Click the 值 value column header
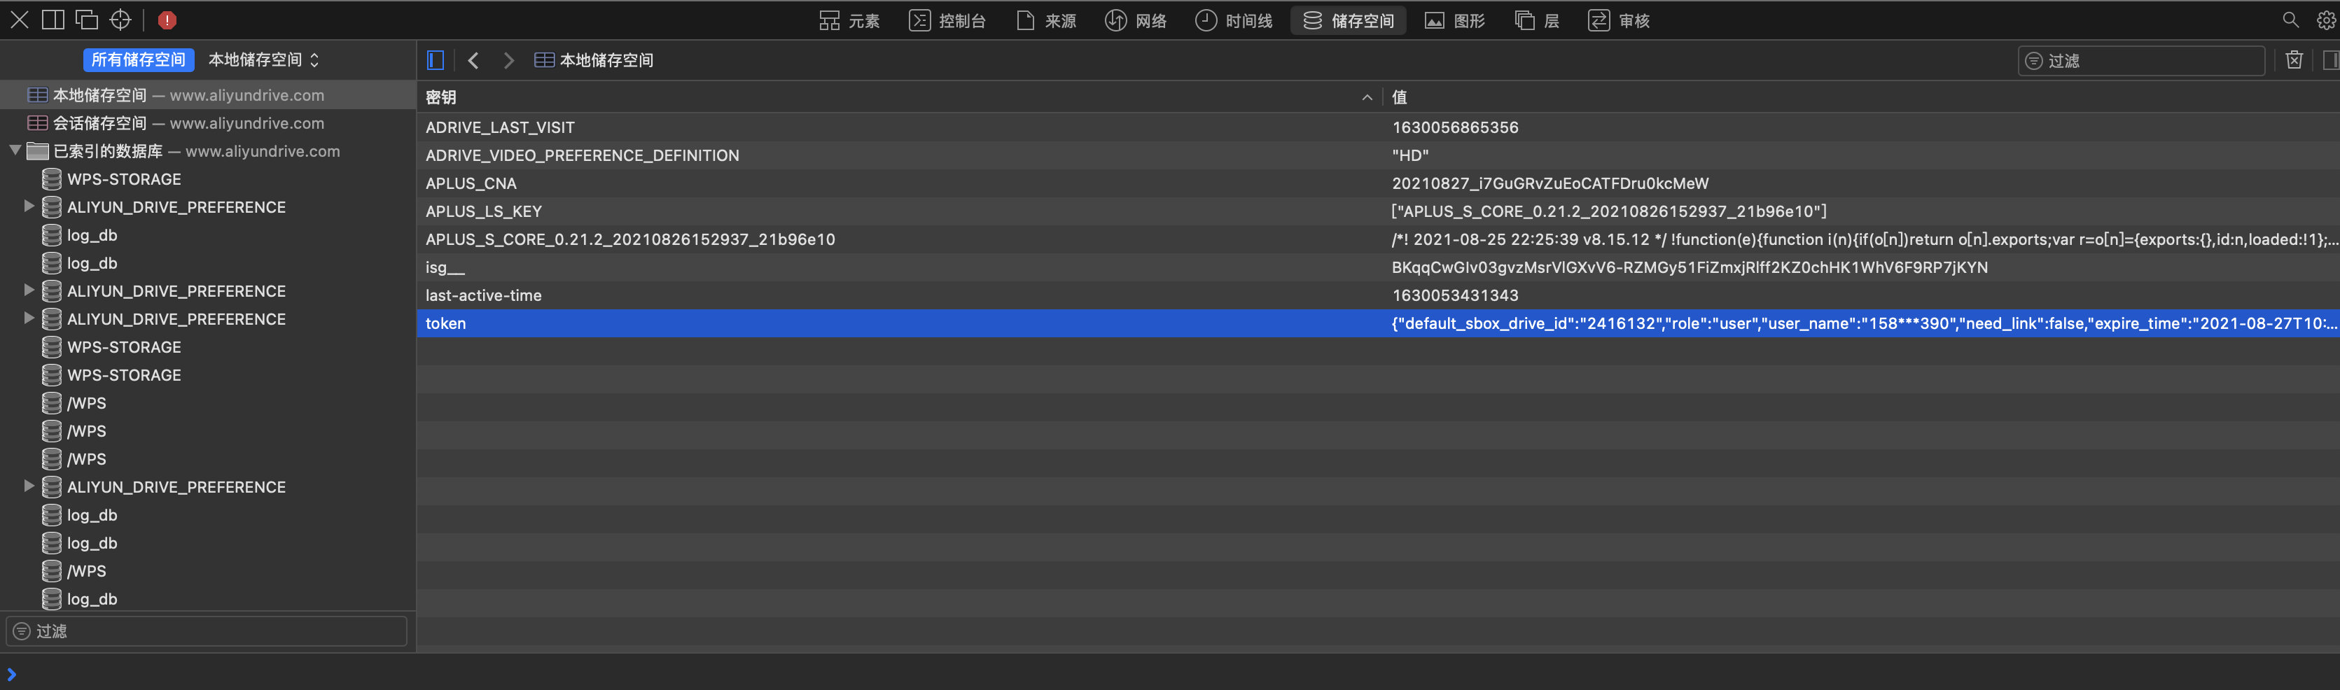This screenshot has height=690, width=2340. point(1861,97)
